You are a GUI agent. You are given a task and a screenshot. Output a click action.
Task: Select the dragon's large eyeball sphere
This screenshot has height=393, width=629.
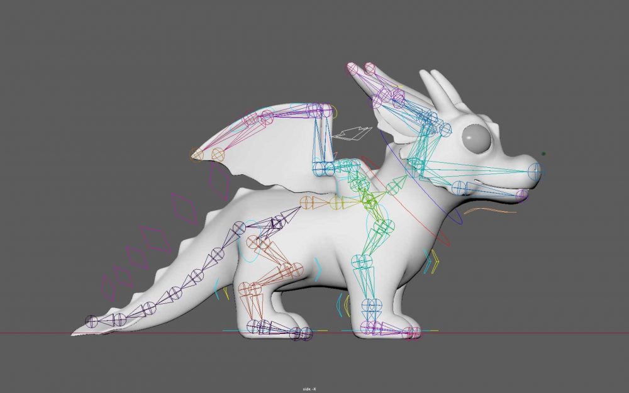476,139
